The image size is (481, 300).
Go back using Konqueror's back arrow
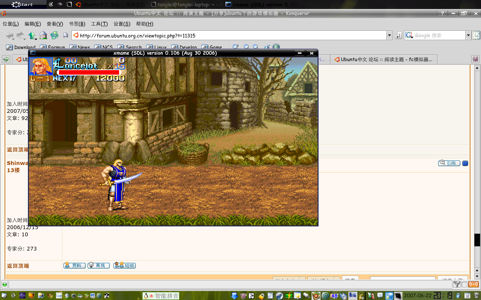9,36
